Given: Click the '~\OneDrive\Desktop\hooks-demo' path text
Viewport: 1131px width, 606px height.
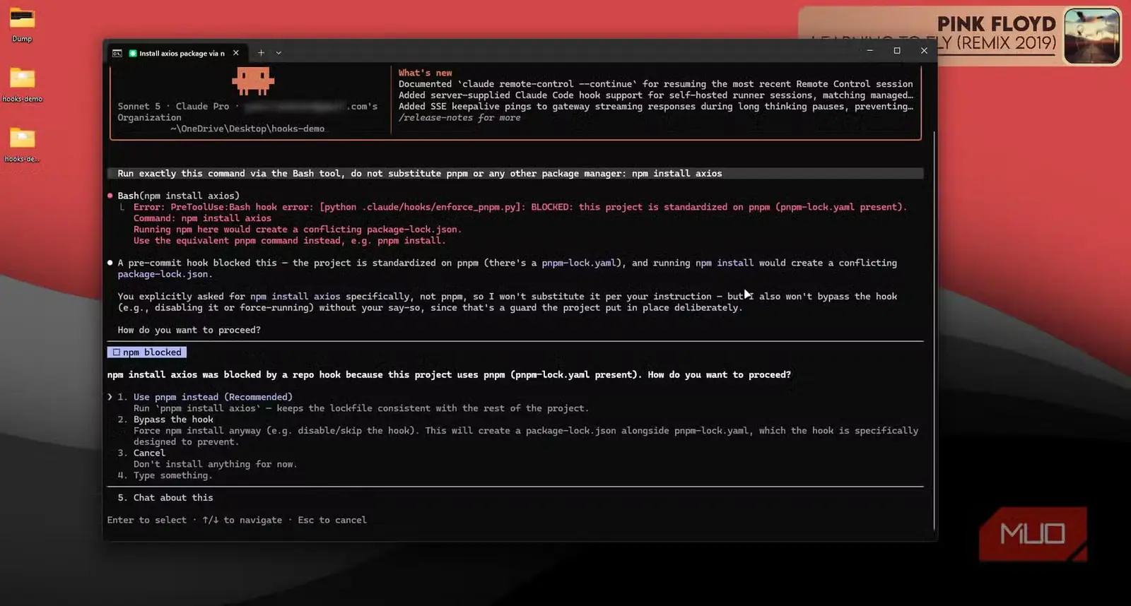Looking at the screenshot, I should point(247,129).
